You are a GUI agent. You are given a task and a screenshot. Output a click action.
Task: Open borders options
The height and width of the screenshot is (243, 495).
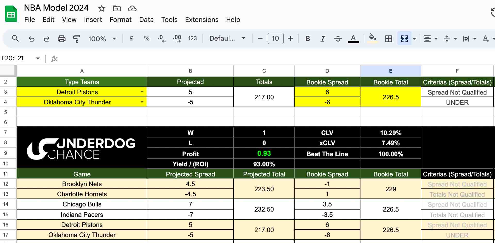[388, 39]
